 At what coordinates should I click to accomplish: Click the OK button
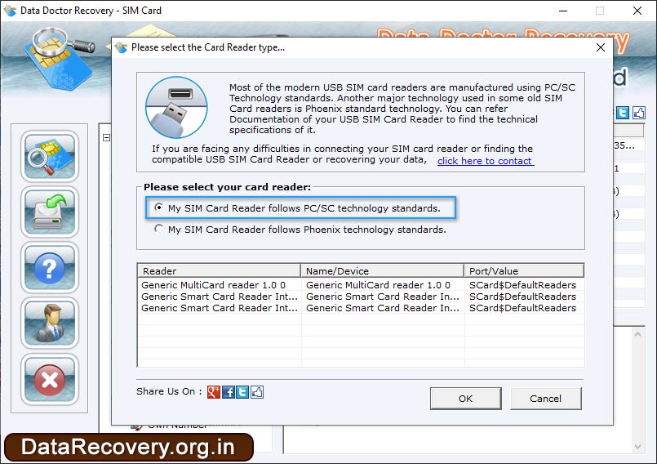pos(465,398)
